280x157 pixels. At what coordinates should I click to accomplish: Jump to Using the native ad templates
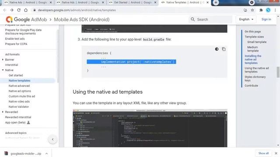pyautogui.click(x=257, y=70)
